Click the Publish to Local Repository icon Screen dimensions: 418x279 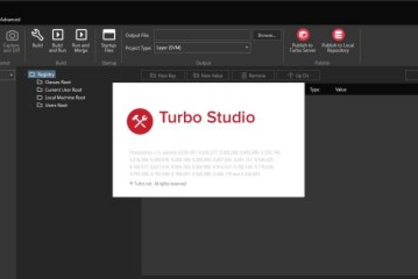coord(338,35)
